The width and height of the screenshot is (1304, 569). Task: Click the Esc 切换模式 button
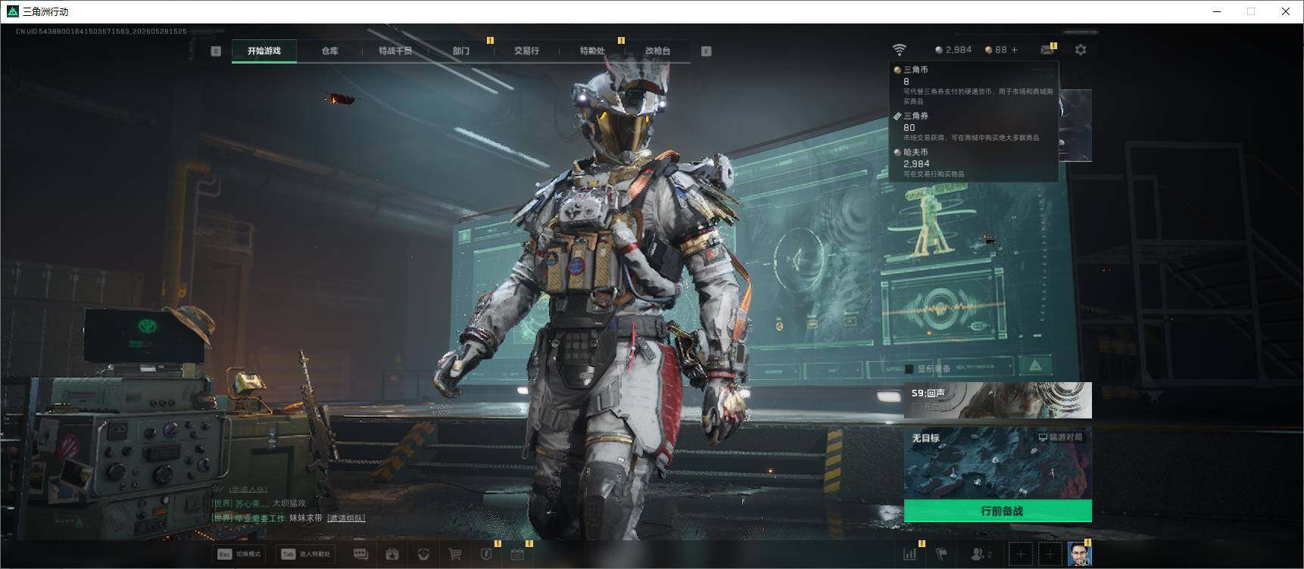tap(240, 554)
